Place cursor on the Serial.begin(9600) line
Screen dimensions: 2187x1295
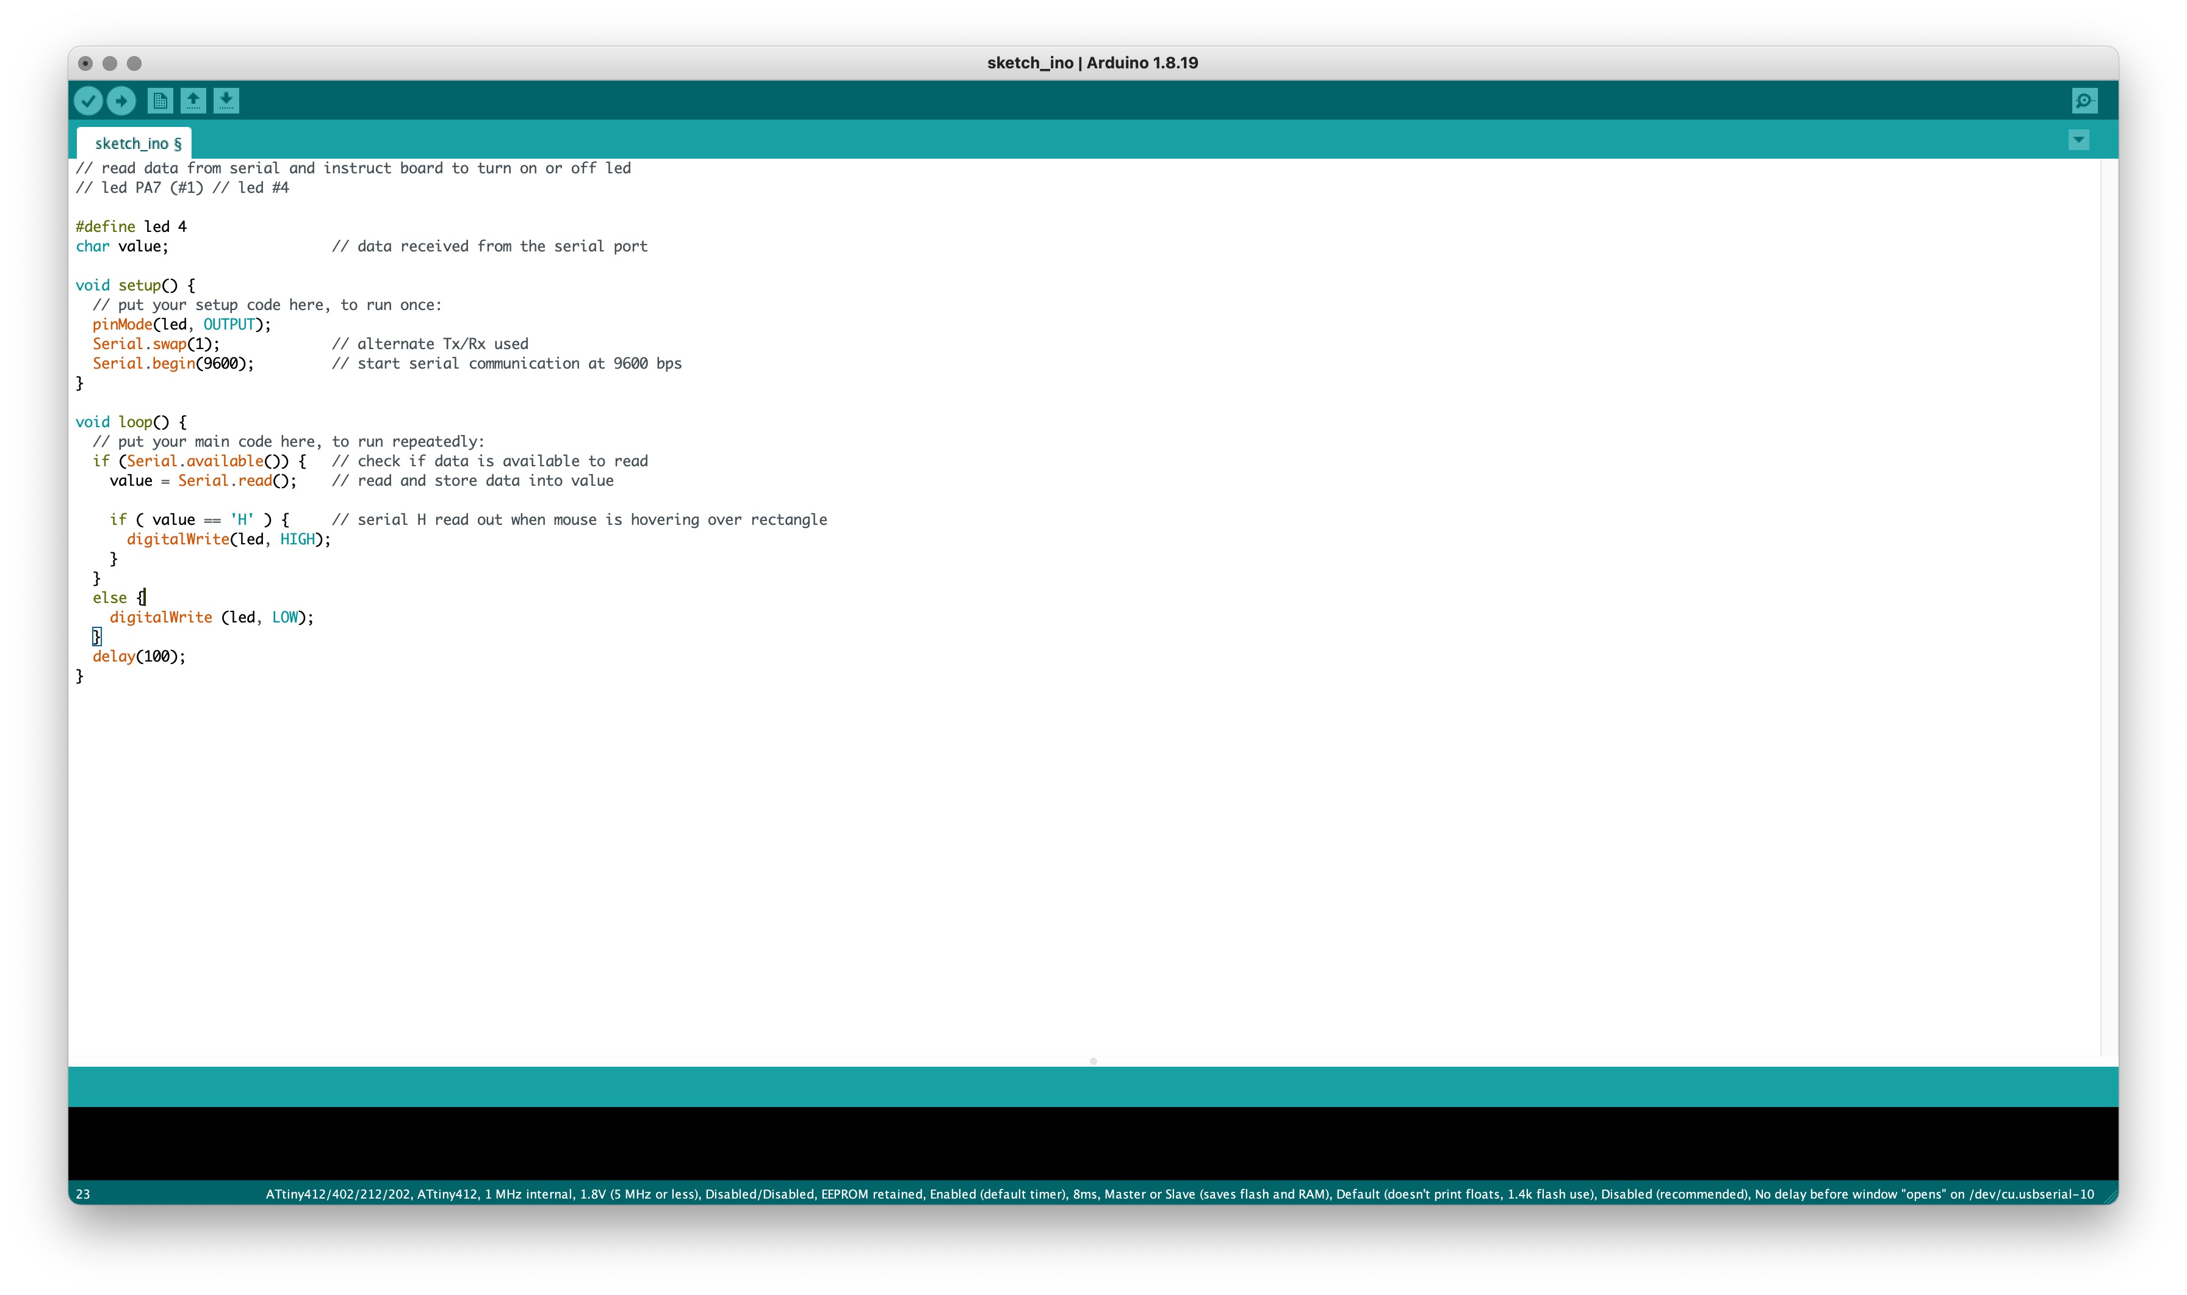click(173, 364)
